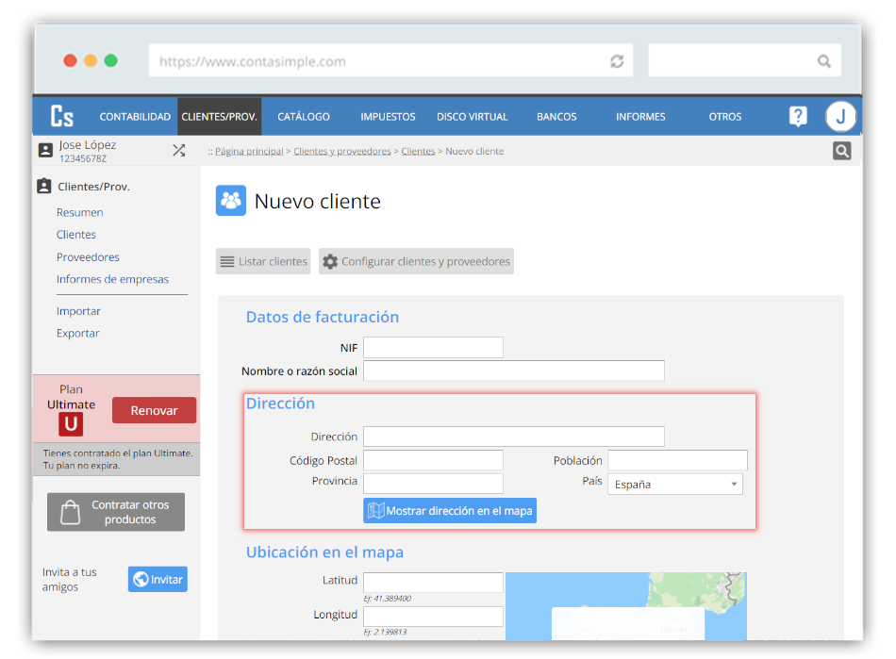Screen dimensions: 896x659
Task: Click the Contasimple Cs logo
Action: tap(62, 116)
